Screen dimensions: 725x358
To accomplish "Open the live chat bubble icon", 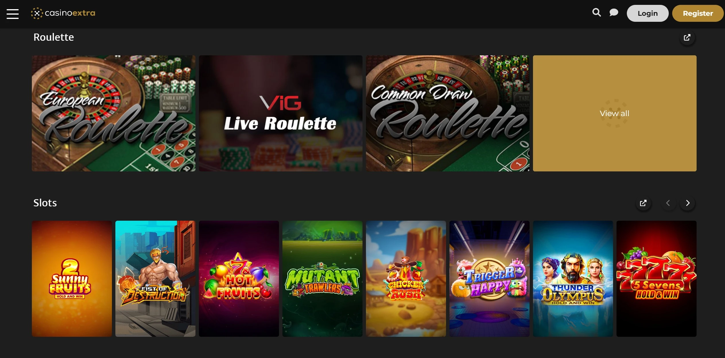I will click(614, 13).
